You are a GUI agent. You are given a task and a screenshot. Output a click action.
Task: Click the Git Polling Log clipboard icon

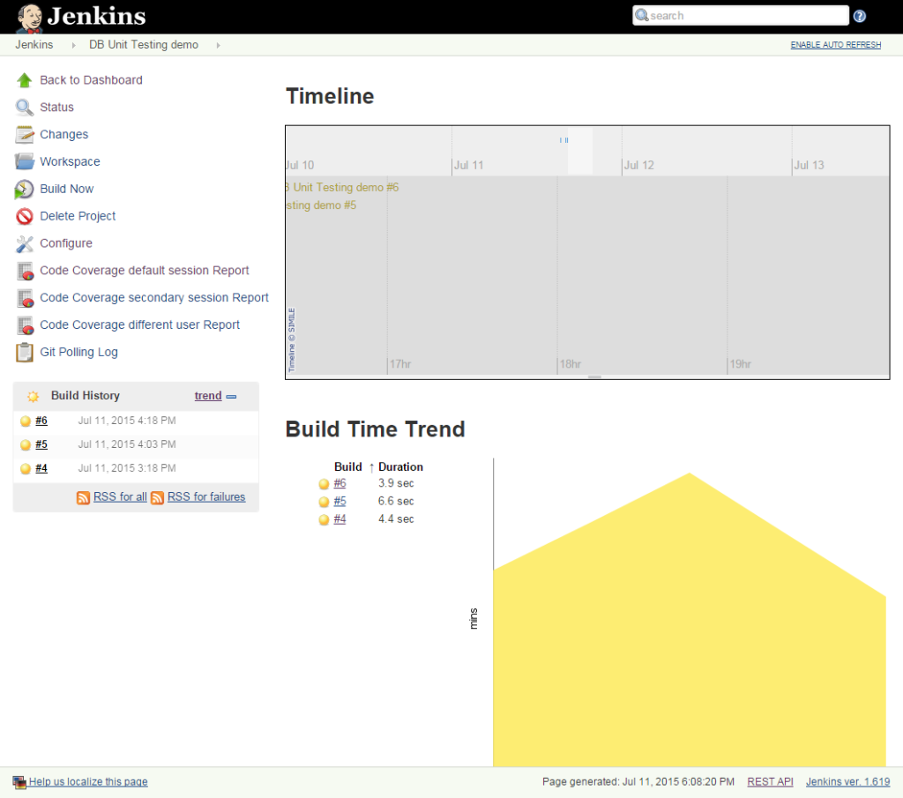(24, 352)
